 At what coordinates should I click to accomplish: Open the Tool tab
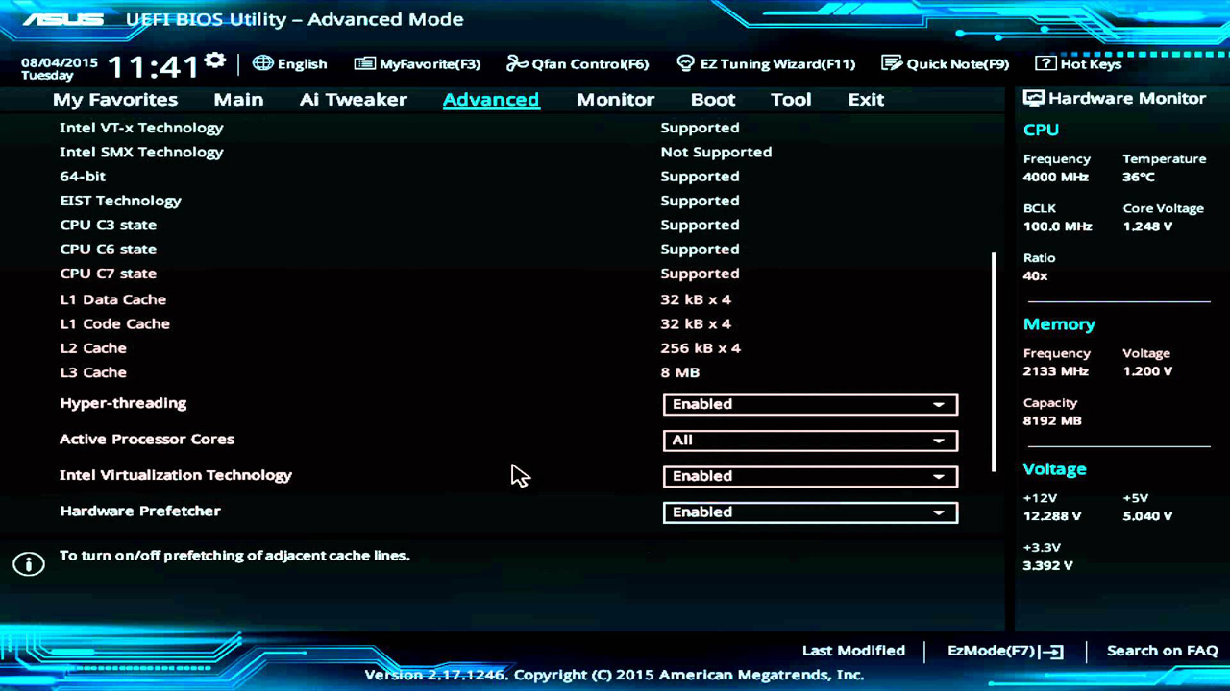click(791, 100)
